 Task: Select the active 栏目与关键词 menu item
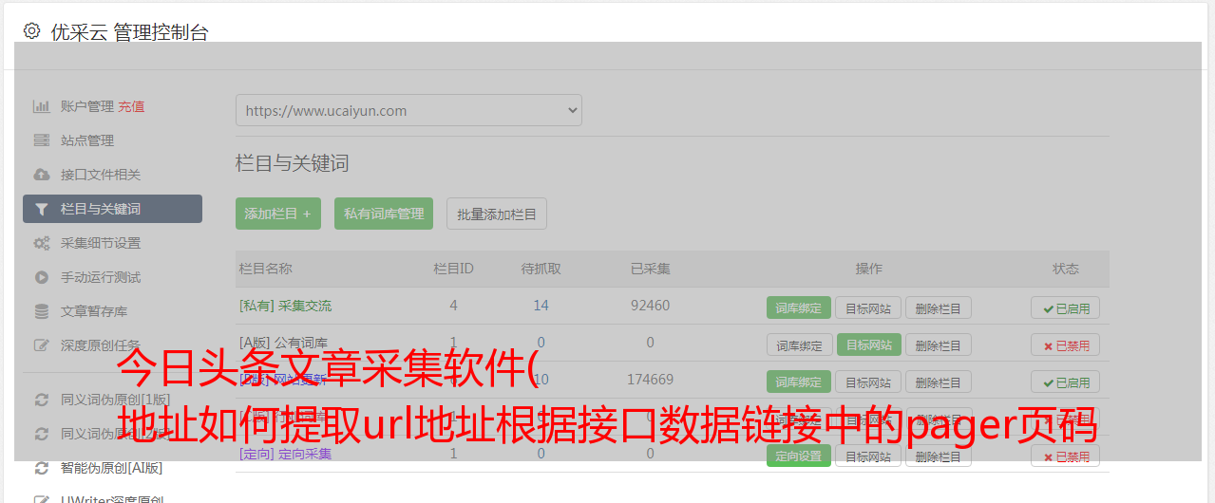pos(112,209)
